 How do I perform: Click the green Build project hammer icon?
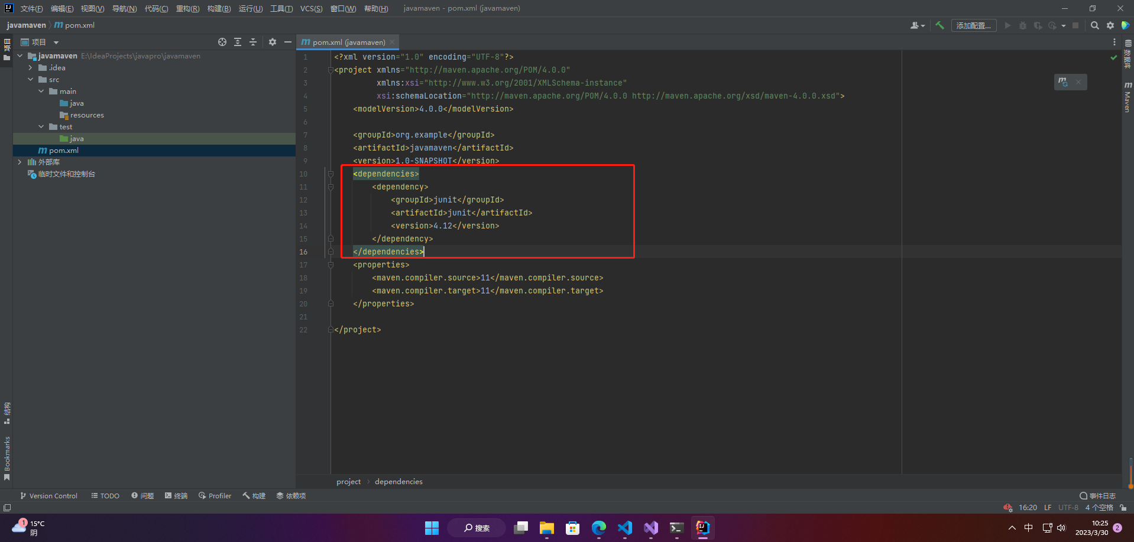(939, 25)
